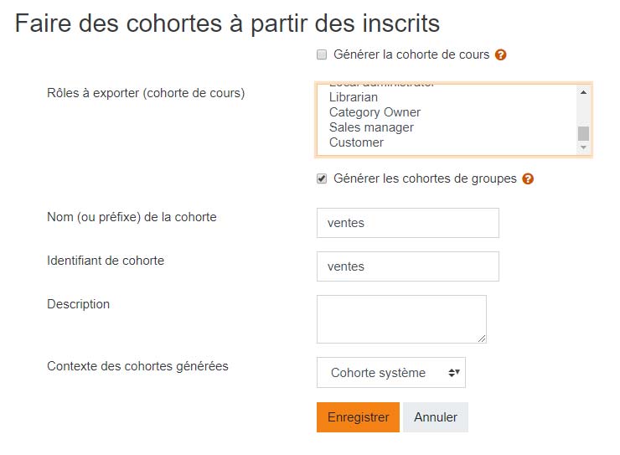620x455 pixels.
Task: Uncheck Générer les cohortes de groupes
Action: [322, 179]
